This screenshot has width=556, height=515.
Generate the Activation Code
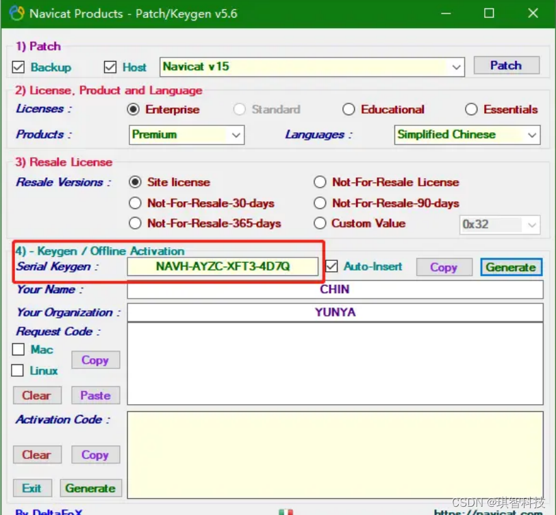tap(91, 488)
